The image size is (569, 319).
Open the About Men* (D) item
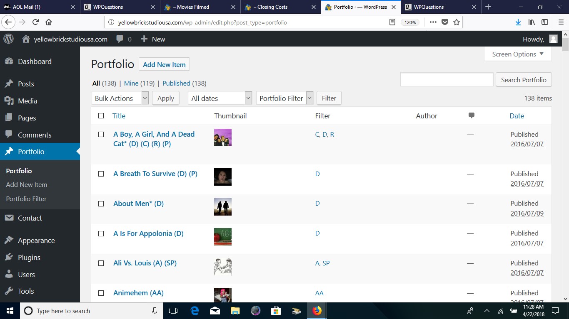(138, 204)
